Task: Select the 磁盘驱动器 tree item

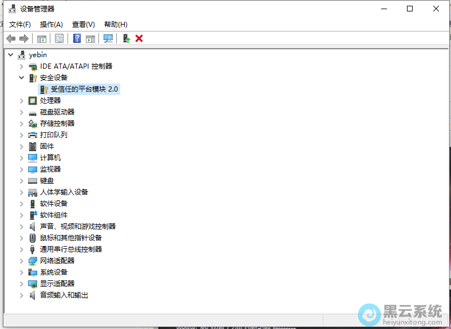Action: [57, 112]
